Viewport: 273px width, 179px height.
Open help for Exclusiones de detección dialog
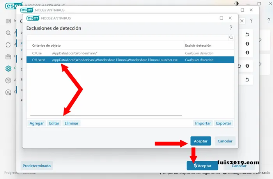[231, 28]
